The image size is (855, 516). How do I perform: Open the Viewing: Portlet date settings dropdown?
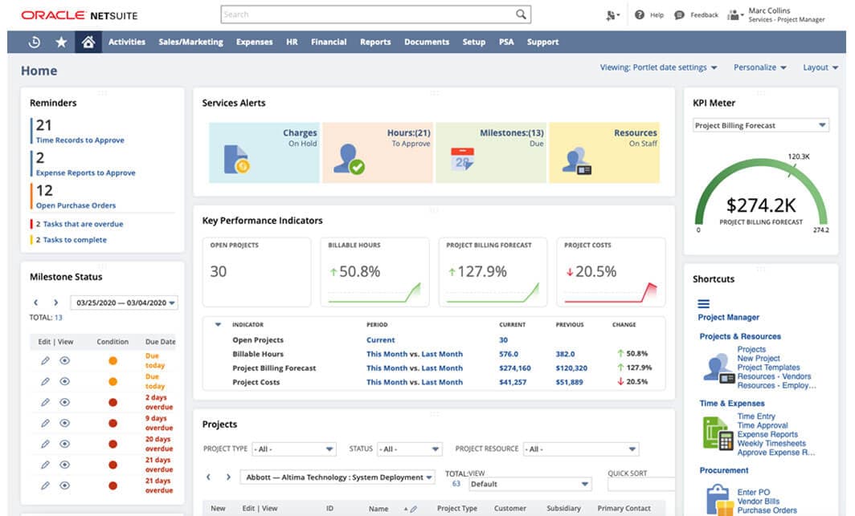point(659,67)
